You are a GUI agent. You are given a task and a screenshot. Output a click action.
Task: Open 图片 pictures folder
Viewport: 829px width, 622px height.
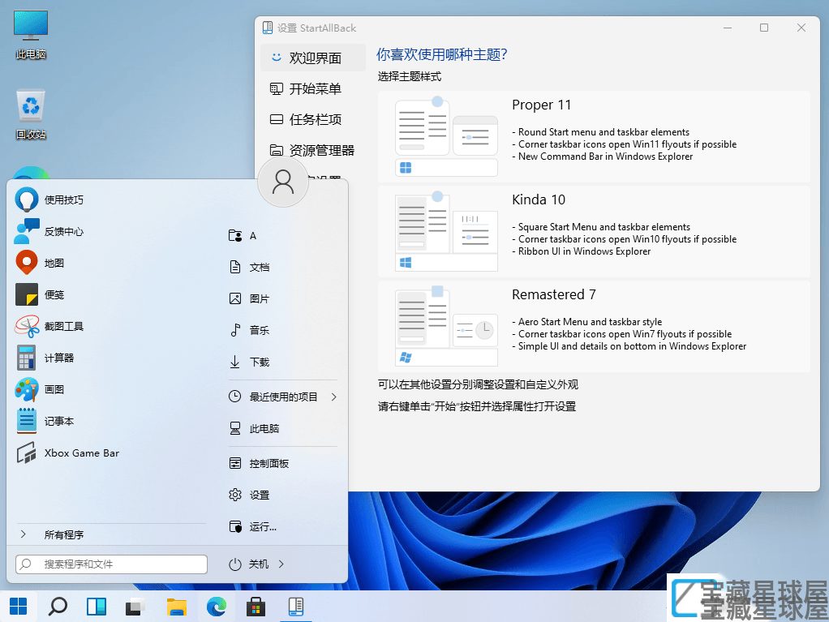click(x=249, y=298)
